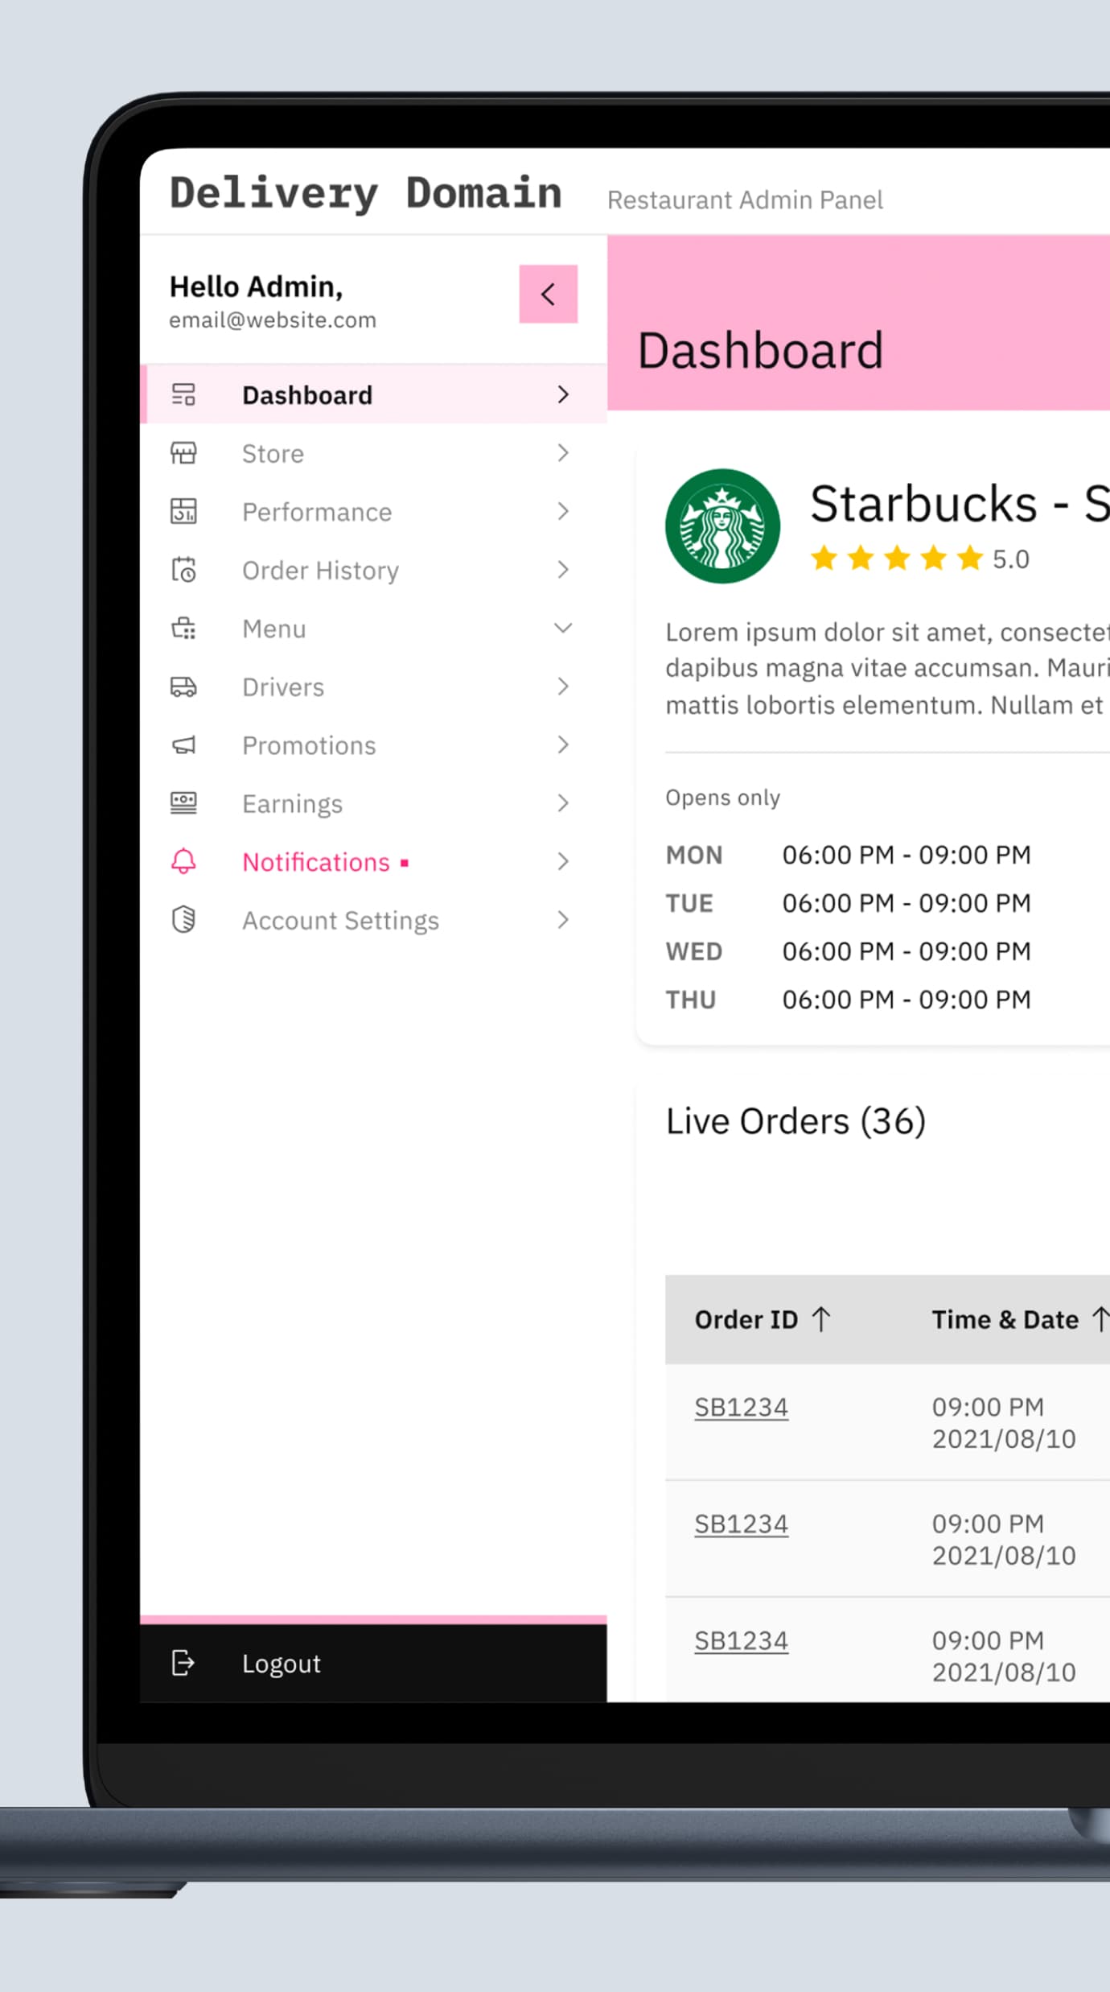Screen dimensions: 1110x1992
Task: Open the Account Settings menu item
Action: (x=373, y=920)
